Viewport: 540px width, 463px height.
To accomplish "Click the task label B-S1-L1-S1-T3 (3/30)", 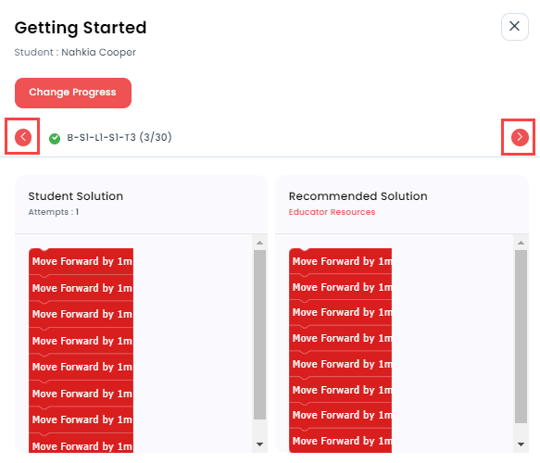I will pos(119,137).
